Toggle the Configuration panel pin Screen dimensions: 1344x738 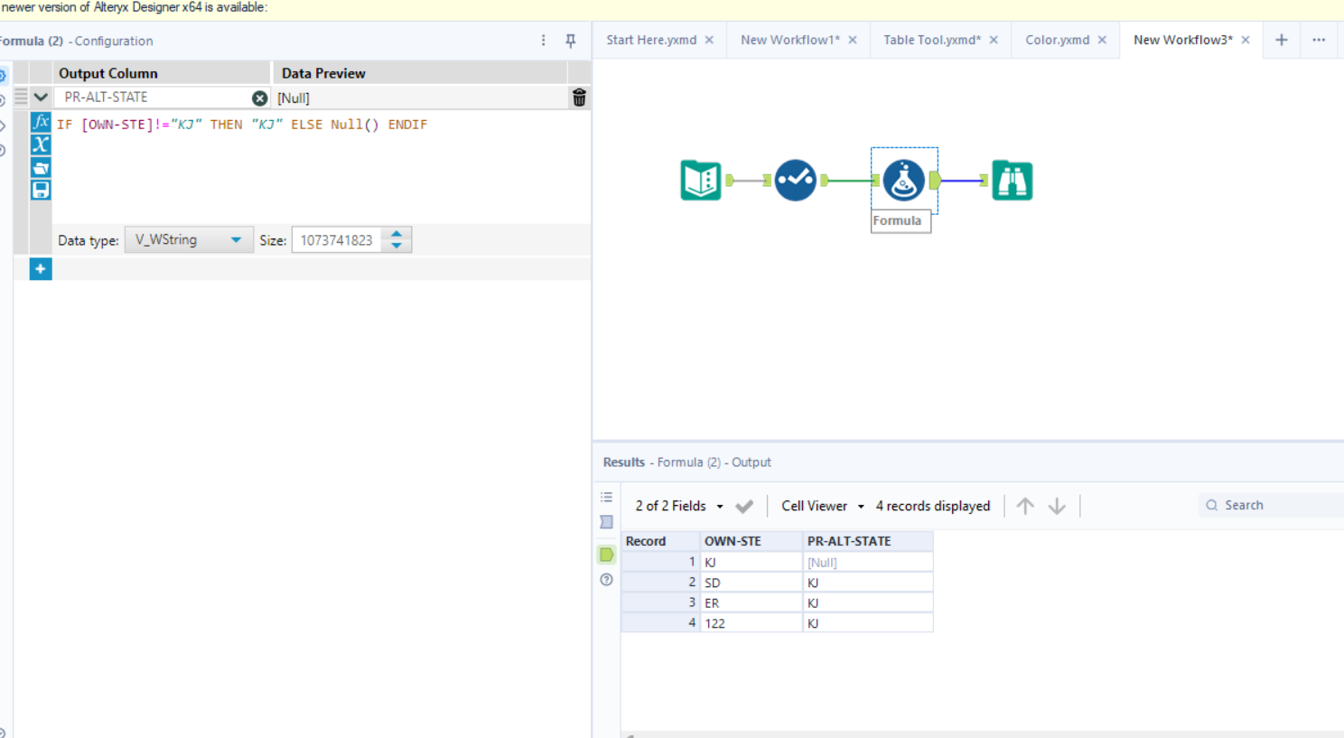(570, 41)
